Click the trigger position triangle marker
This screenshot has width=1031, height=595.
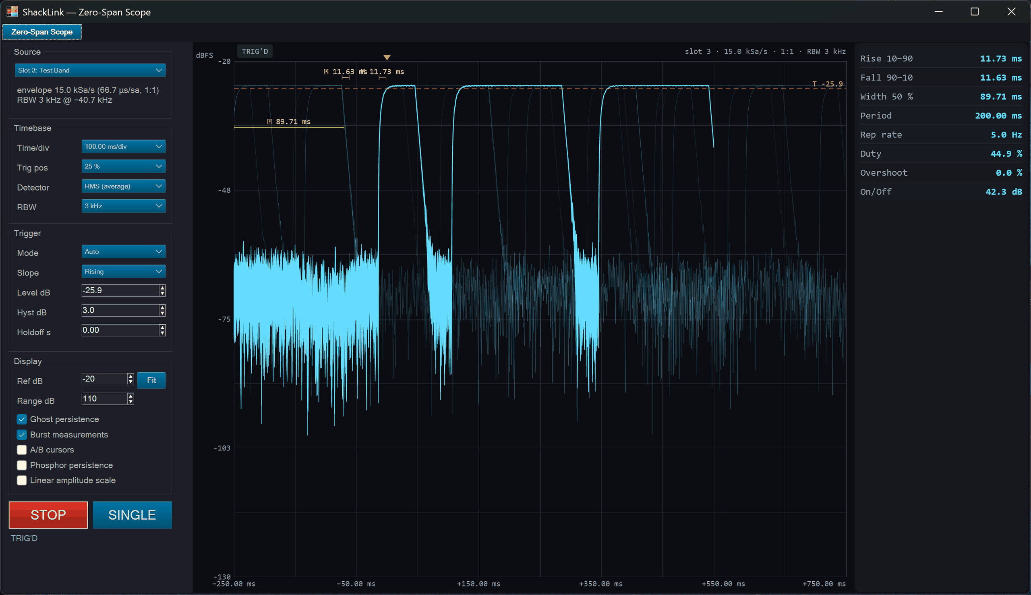click(387, 57)
